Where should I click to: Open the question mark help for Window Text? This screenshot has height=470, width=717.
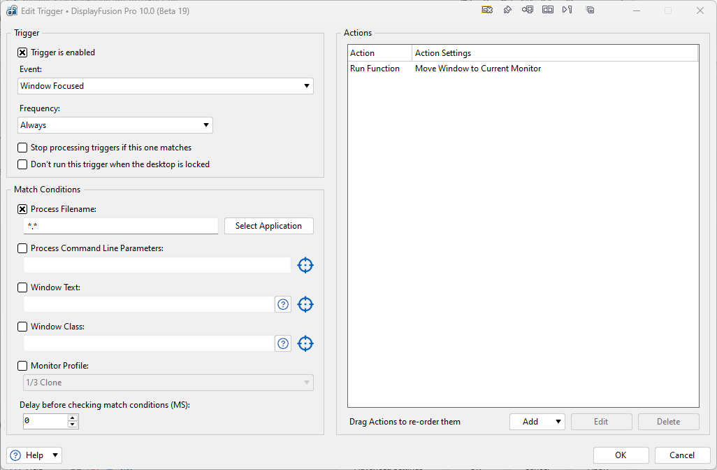(283, 304)
